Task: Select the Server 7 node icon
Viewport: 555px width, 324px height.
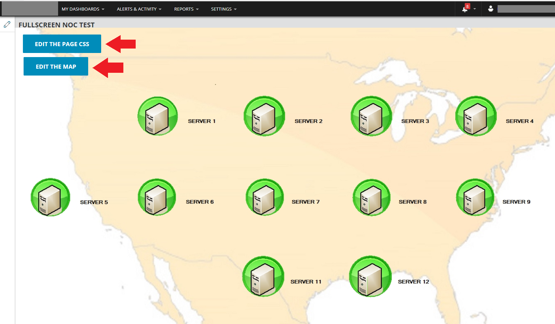Action: coord(265,197)
